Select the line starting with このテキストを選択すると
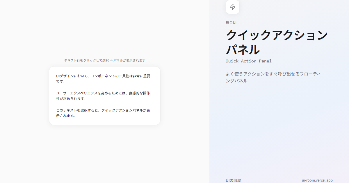The height and width of the screenshot is (183, 349). pyautogui.click(x=105, y=113)
